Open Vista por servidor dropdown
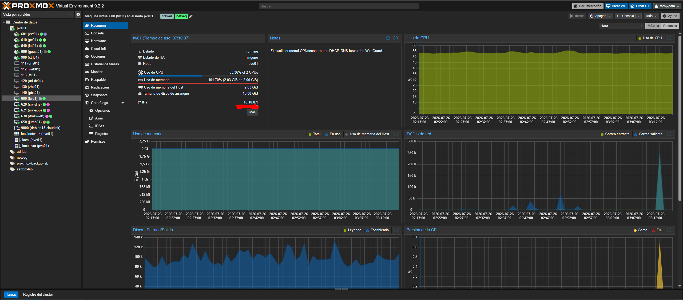 pyautogui.click(x=37, y=14)
